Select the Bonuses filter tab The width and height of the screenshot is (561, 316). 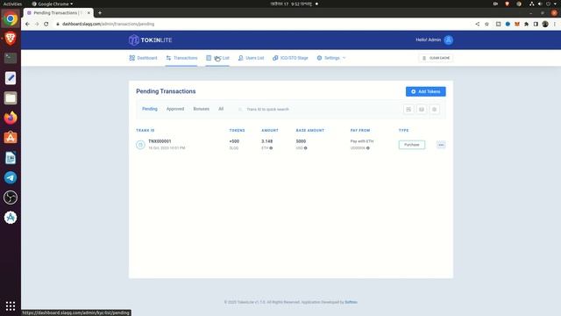click(x=201, y=109)
